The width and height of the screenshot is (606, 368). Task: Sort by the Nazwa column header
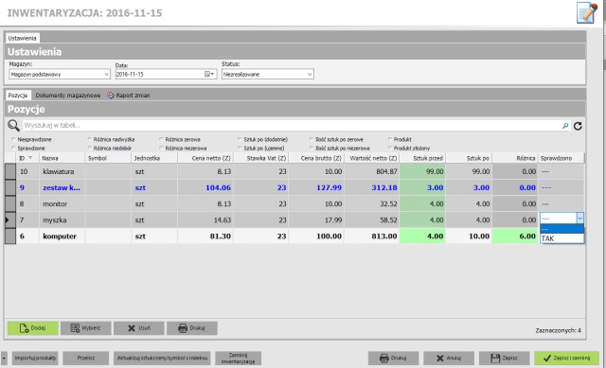[62, 158]
